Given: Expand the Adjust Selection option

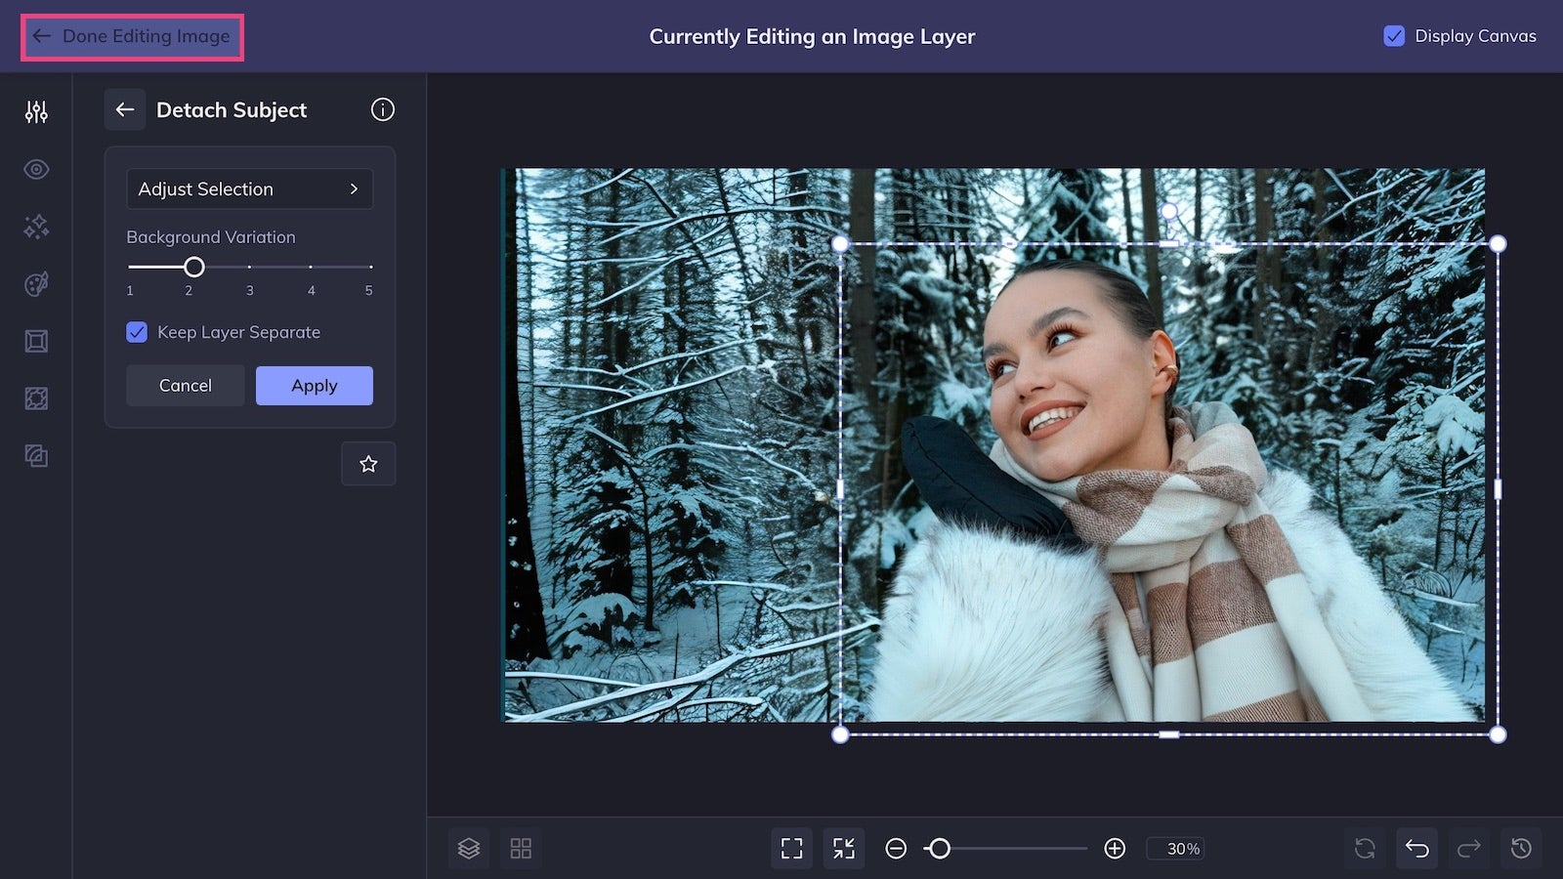Looking at the screenshot, I should coord(249,188).
